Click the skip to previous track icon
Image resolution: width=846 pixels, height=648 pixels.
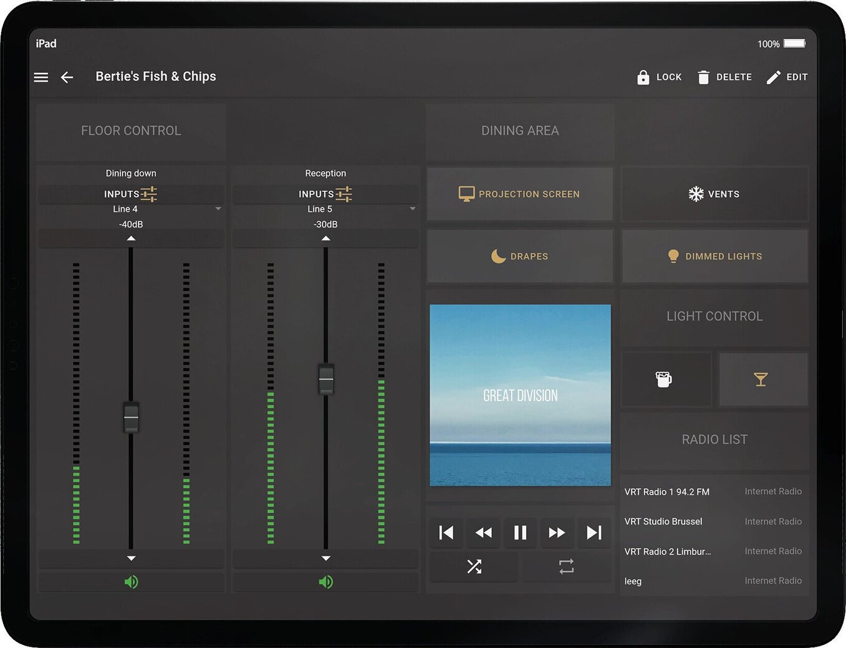click(x=446, y=533)
